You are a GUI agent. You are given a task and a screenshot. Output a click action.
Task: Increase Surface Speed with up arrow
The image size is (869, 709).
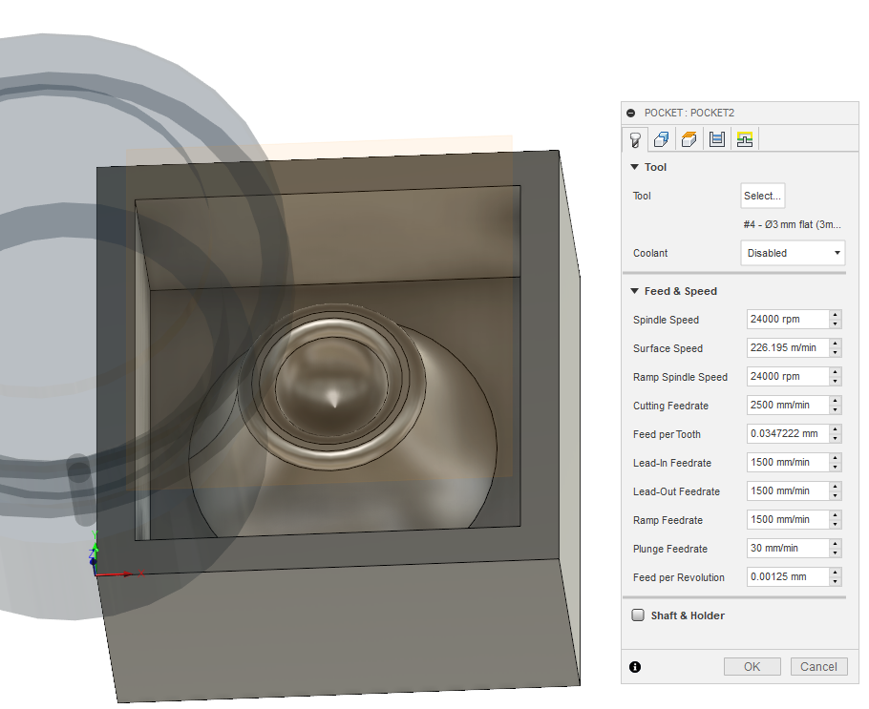click(836, 344)
